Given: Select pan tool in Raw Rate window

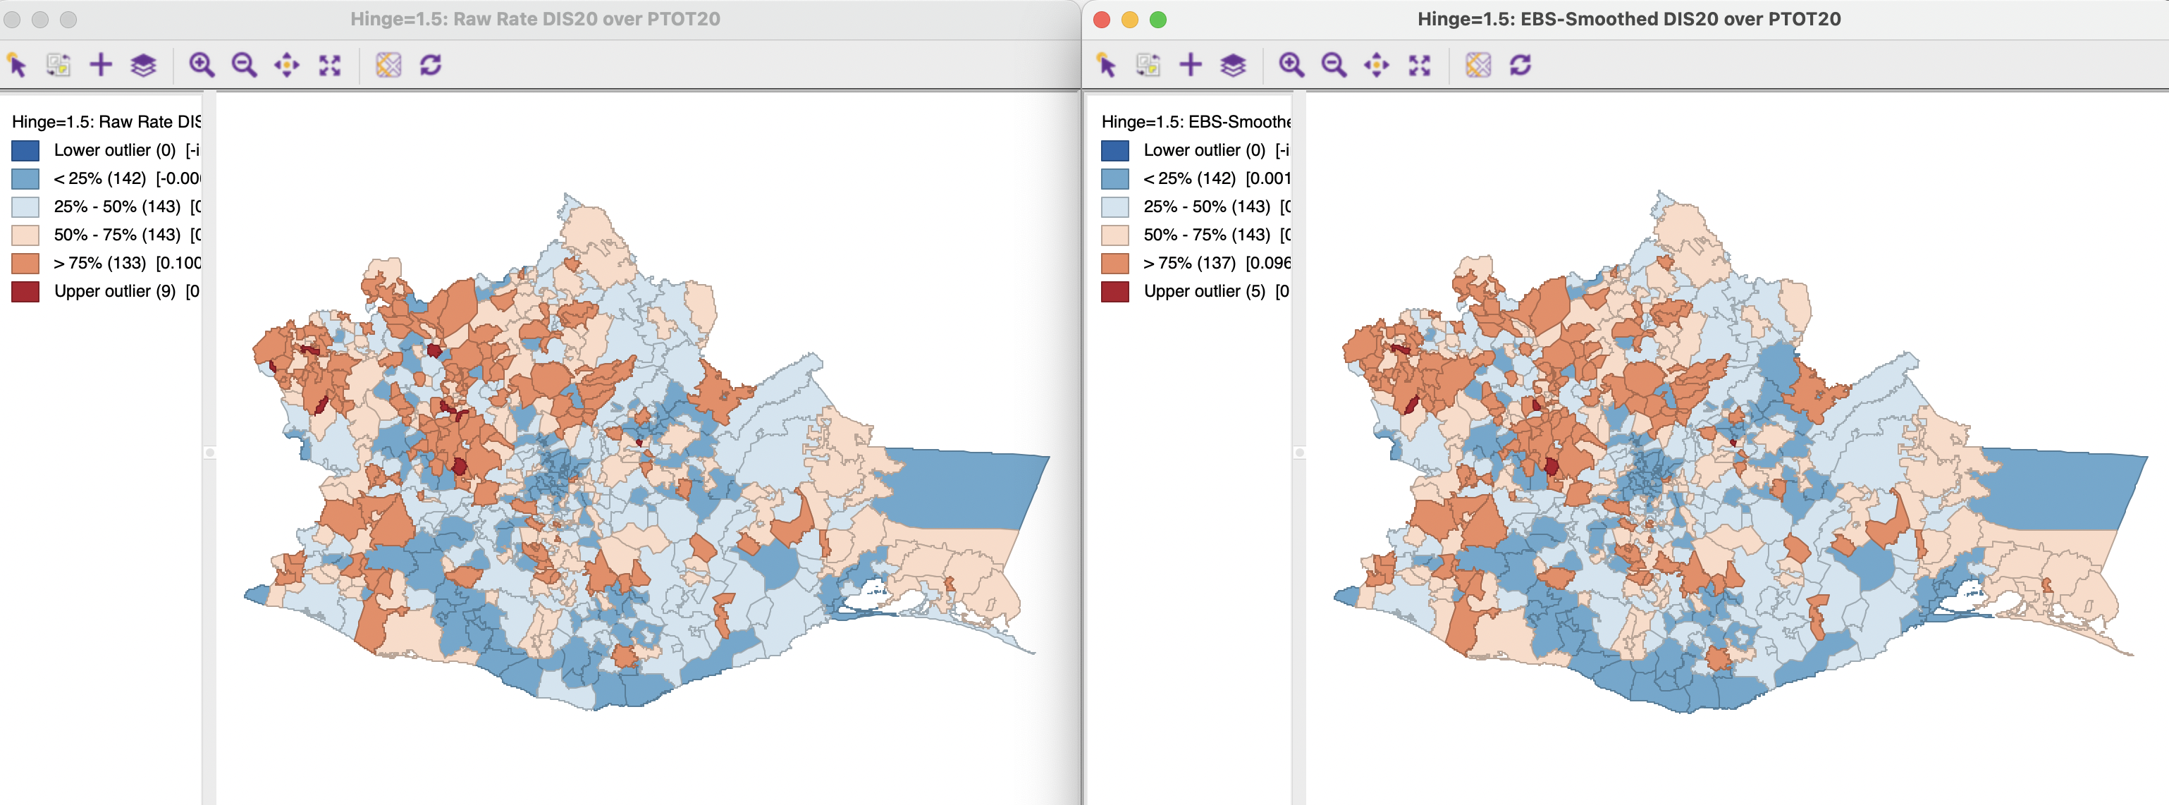Looking at the screenshot, I should (287, 65).
